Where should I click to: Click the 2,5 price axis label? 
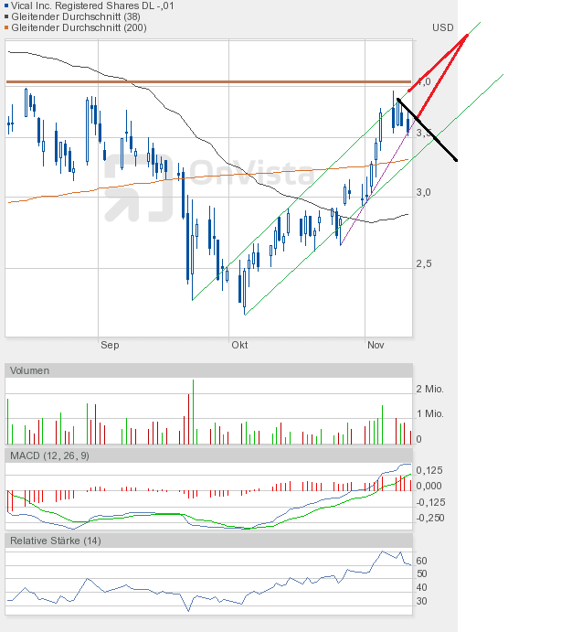pos(425,264)
